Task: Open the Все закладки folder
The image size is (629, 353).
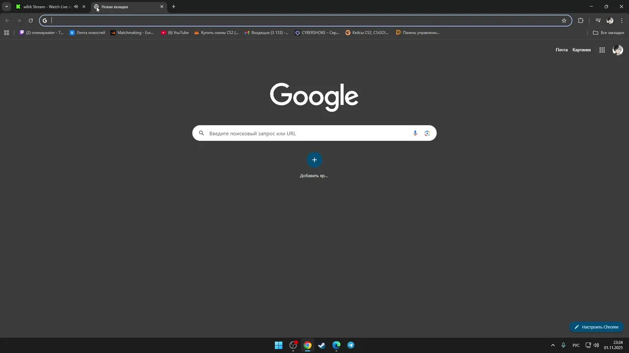Action: tap(608, 33)
